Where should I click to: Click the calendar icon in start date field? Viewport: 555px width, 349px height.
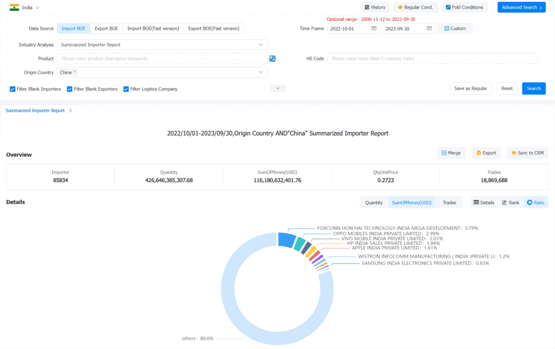pyautogui.click(x=374, y=28)
